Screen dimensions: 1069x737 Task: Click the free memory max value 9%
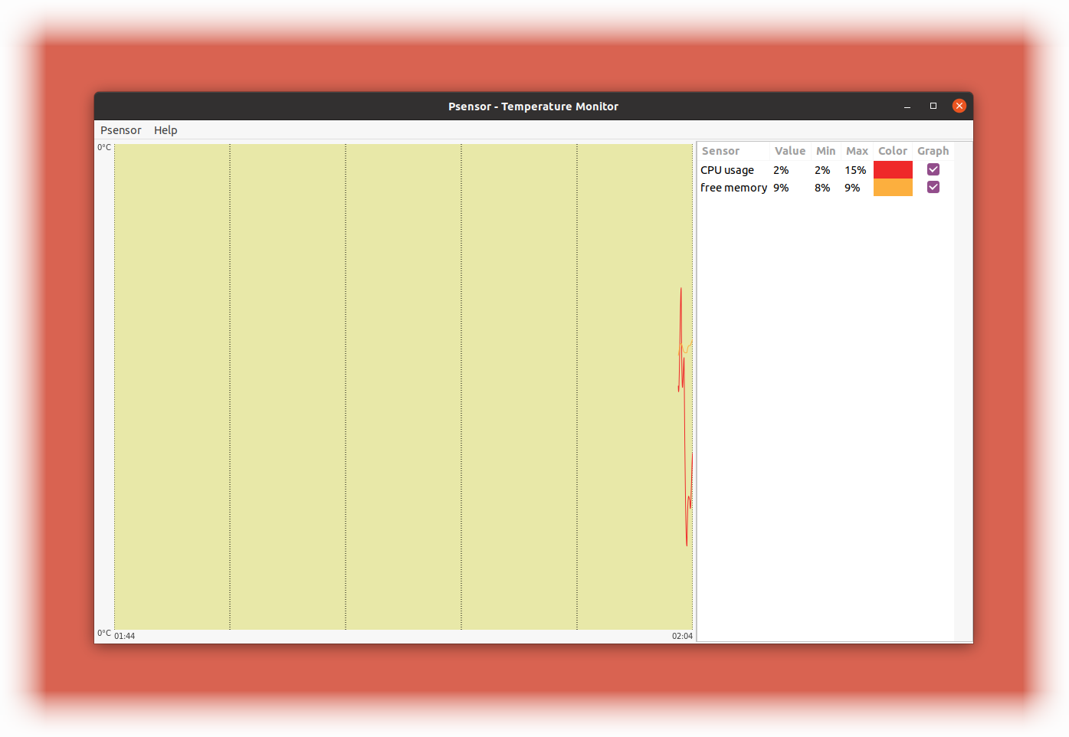coord(852,188)
